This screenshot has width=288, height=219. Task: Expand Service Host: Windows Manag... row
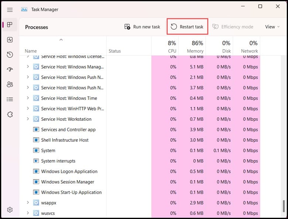[28, 66]
